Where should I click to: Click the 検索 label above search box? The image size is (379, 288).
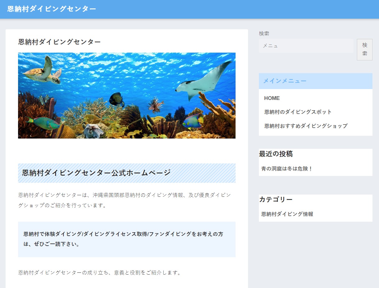click(264, 33)
